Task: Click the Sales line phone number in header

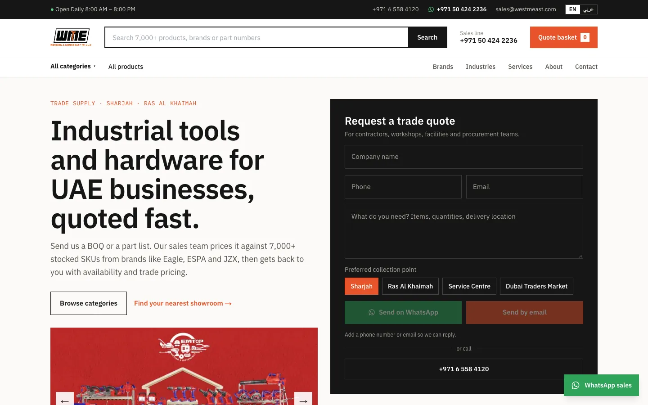Action: (489, 40)
